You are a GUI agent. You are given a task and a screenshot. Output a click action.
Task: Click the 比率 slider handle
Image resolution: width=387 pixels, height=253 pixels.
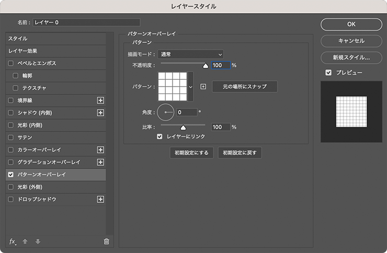183,127
